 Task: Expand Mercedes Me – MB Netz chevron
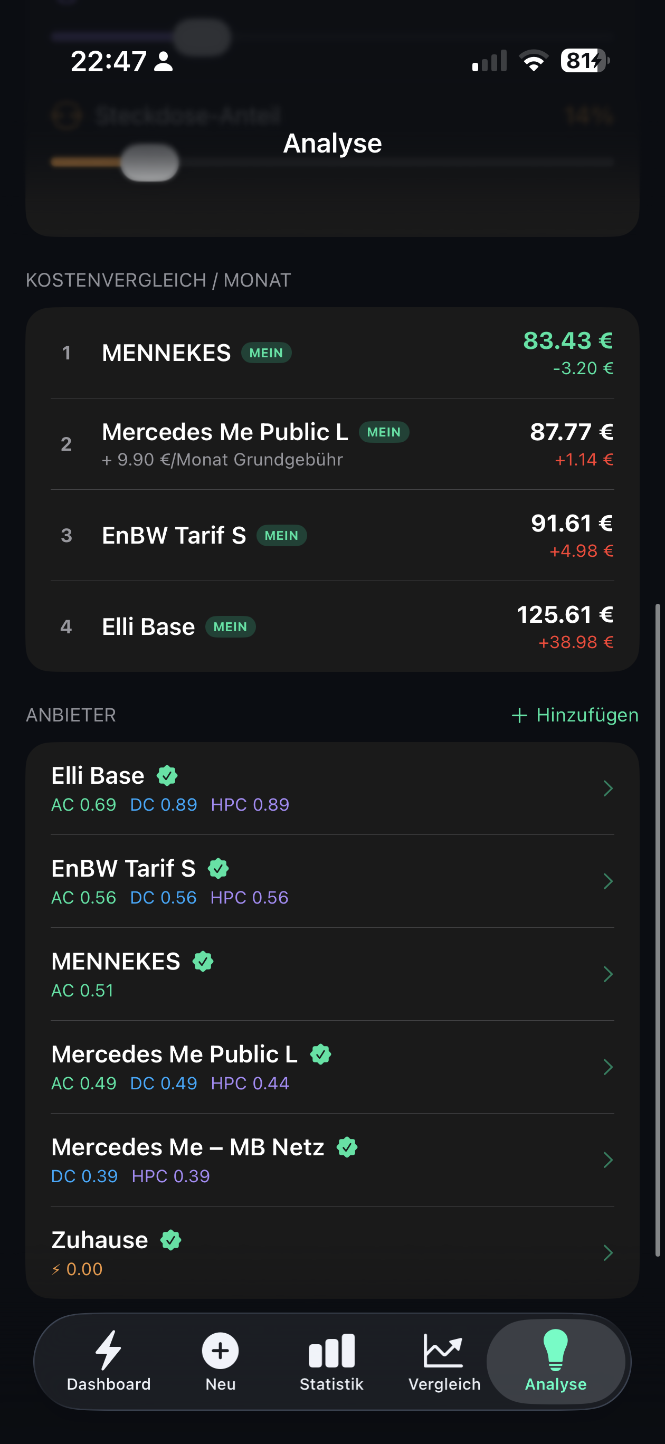click(x=608, y=1160)
